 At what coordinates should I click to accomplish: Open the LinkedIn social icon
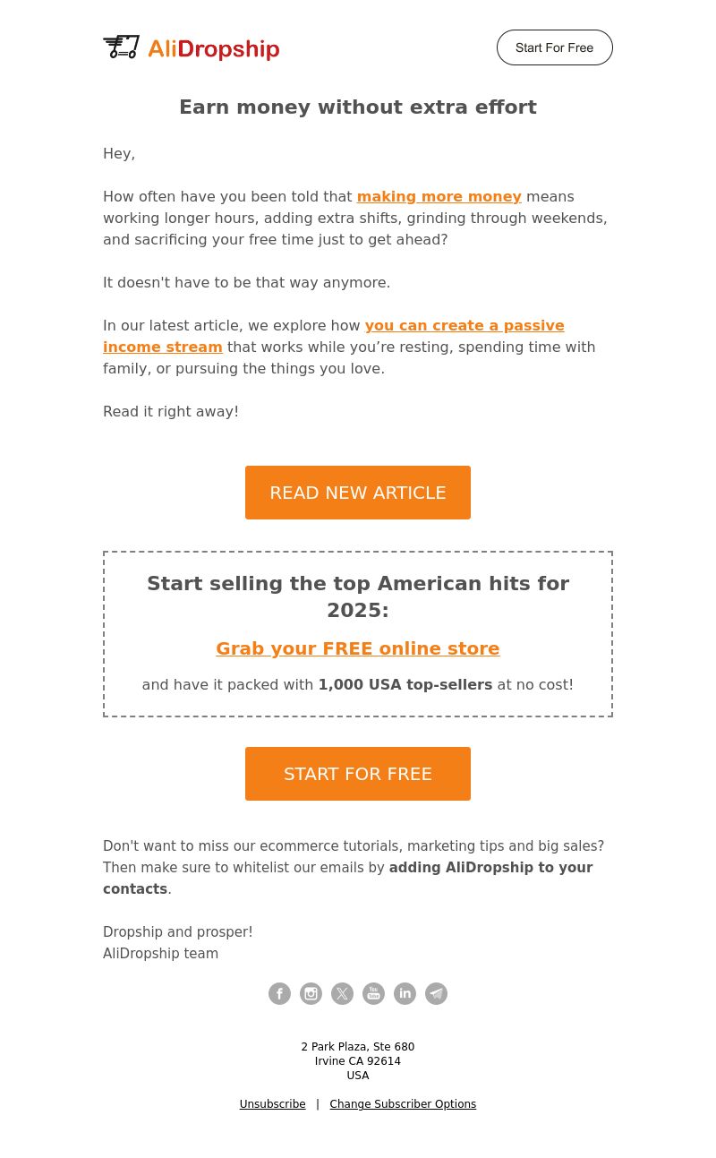[405, 993]
